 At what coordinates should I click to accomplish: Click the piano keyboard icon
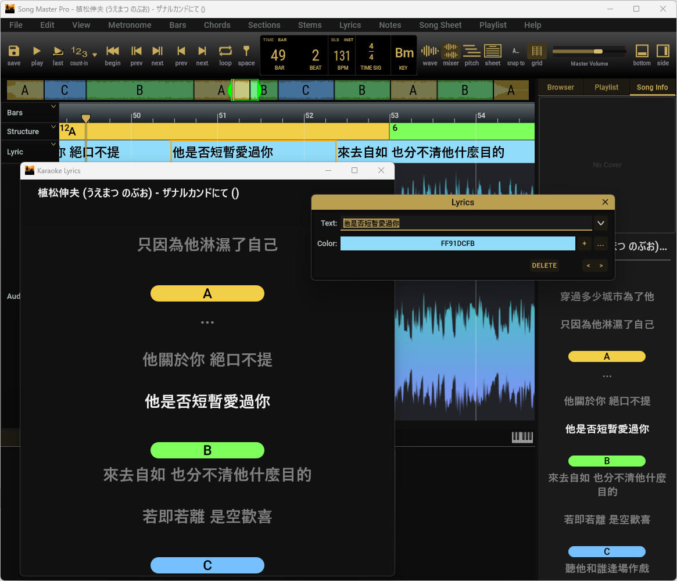pyautogui.click(x=522, y=437)
